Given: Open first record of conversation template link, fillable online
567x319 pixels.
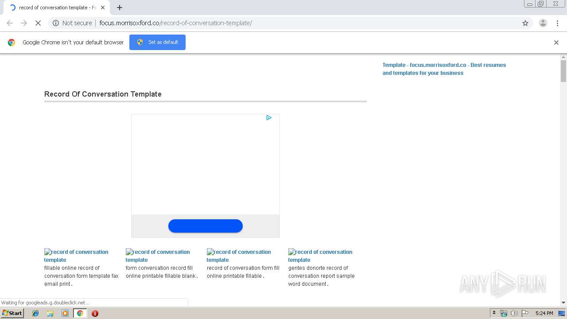Looking at the screenshot, I should 76,256.
